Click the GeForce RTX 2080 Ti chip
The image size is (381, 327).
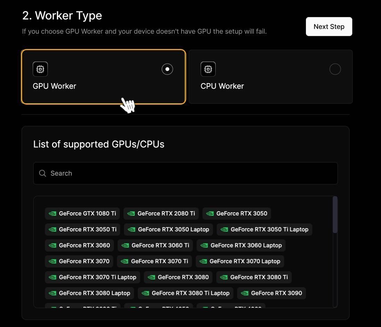point(161,213)
